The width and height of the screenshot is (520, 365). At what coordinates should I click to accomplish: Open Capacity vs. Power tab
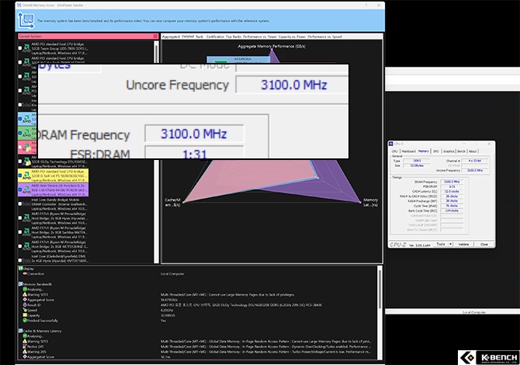tap(292, 36)
